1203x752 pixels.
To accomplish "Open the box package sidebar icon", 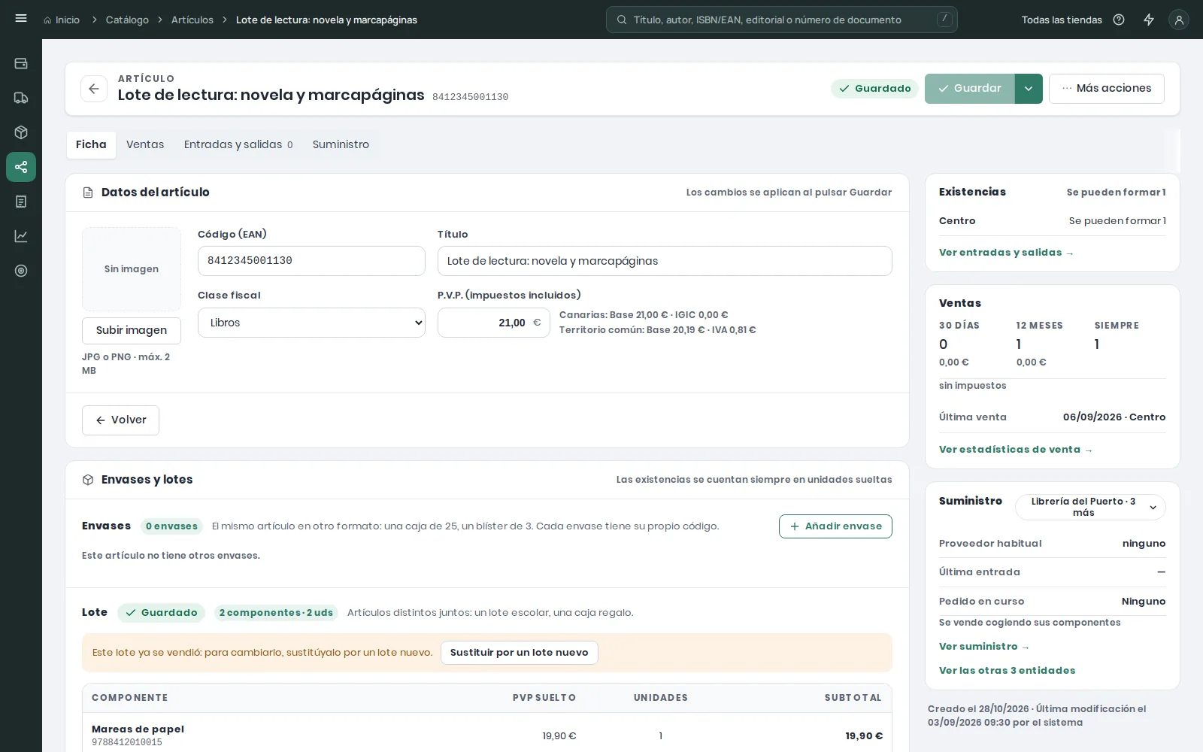I will click(21, 132).
